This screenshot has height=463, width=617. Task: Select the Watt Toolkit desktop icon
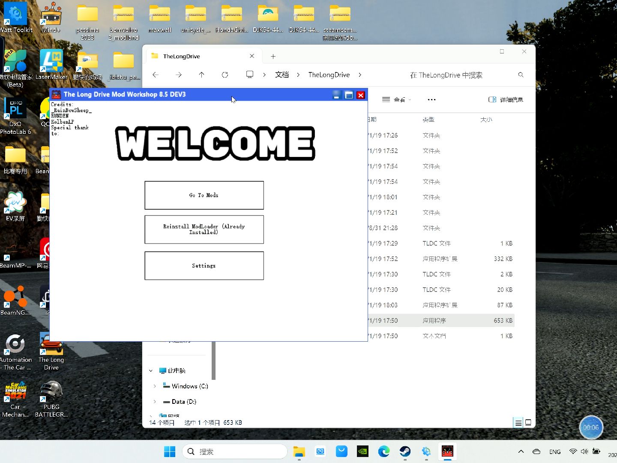tap(16, 17)
